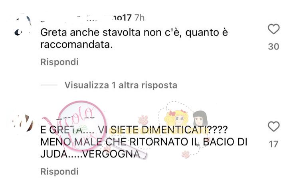Open second commenter's profile picture
The height and width of the screenshot is (185, 295).
click(x=23, y=123)
